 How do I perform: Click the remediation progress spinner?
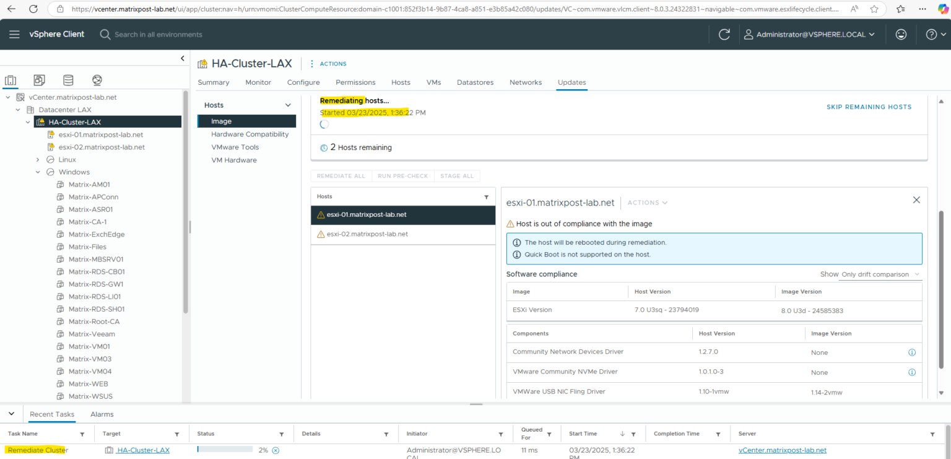(324, 124)
